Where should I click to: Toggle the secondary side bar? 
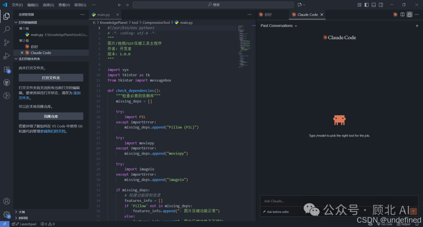point(381,5)
